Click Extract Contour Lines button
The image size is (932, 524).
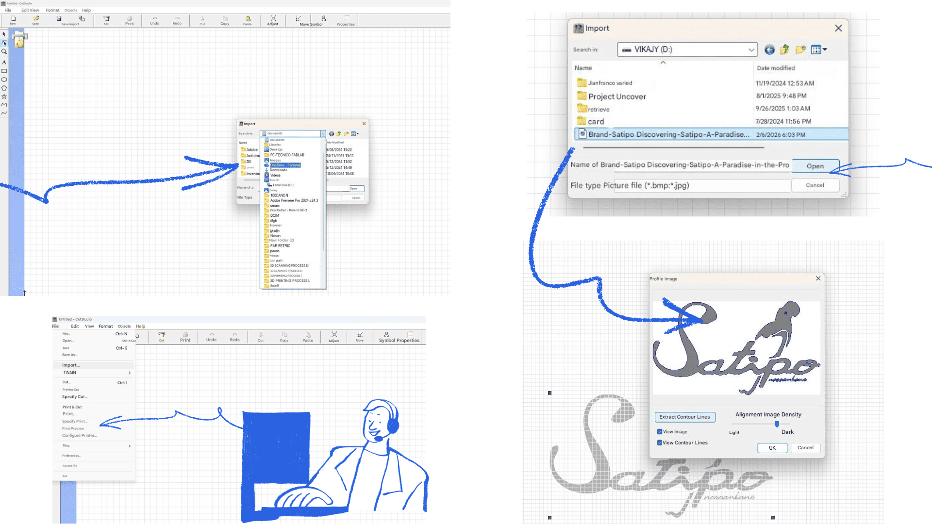pos(684,417)
